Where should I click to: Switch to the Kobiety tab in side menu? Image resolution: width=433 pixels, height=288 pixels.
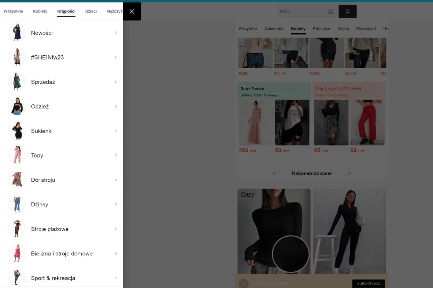[40, 11]
